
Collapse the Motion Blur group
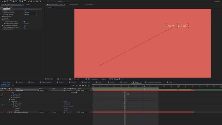tap(2, 20)
